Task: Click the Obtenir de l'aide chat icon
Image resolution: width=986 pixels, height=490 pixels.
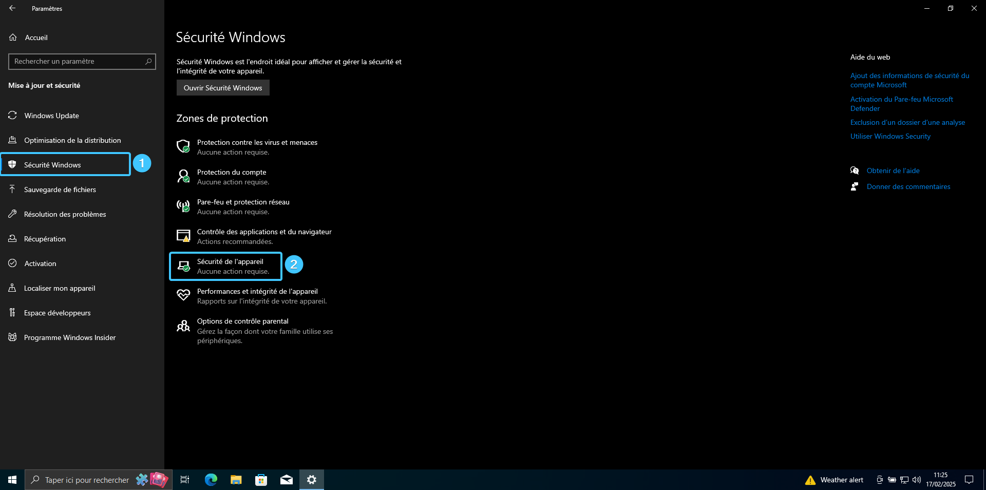Action: pos(855,171)
